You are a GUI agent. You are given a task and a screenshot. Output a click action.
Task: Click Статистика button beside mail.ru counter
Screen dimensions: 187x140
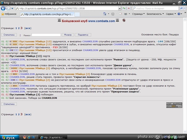(9, 104)
